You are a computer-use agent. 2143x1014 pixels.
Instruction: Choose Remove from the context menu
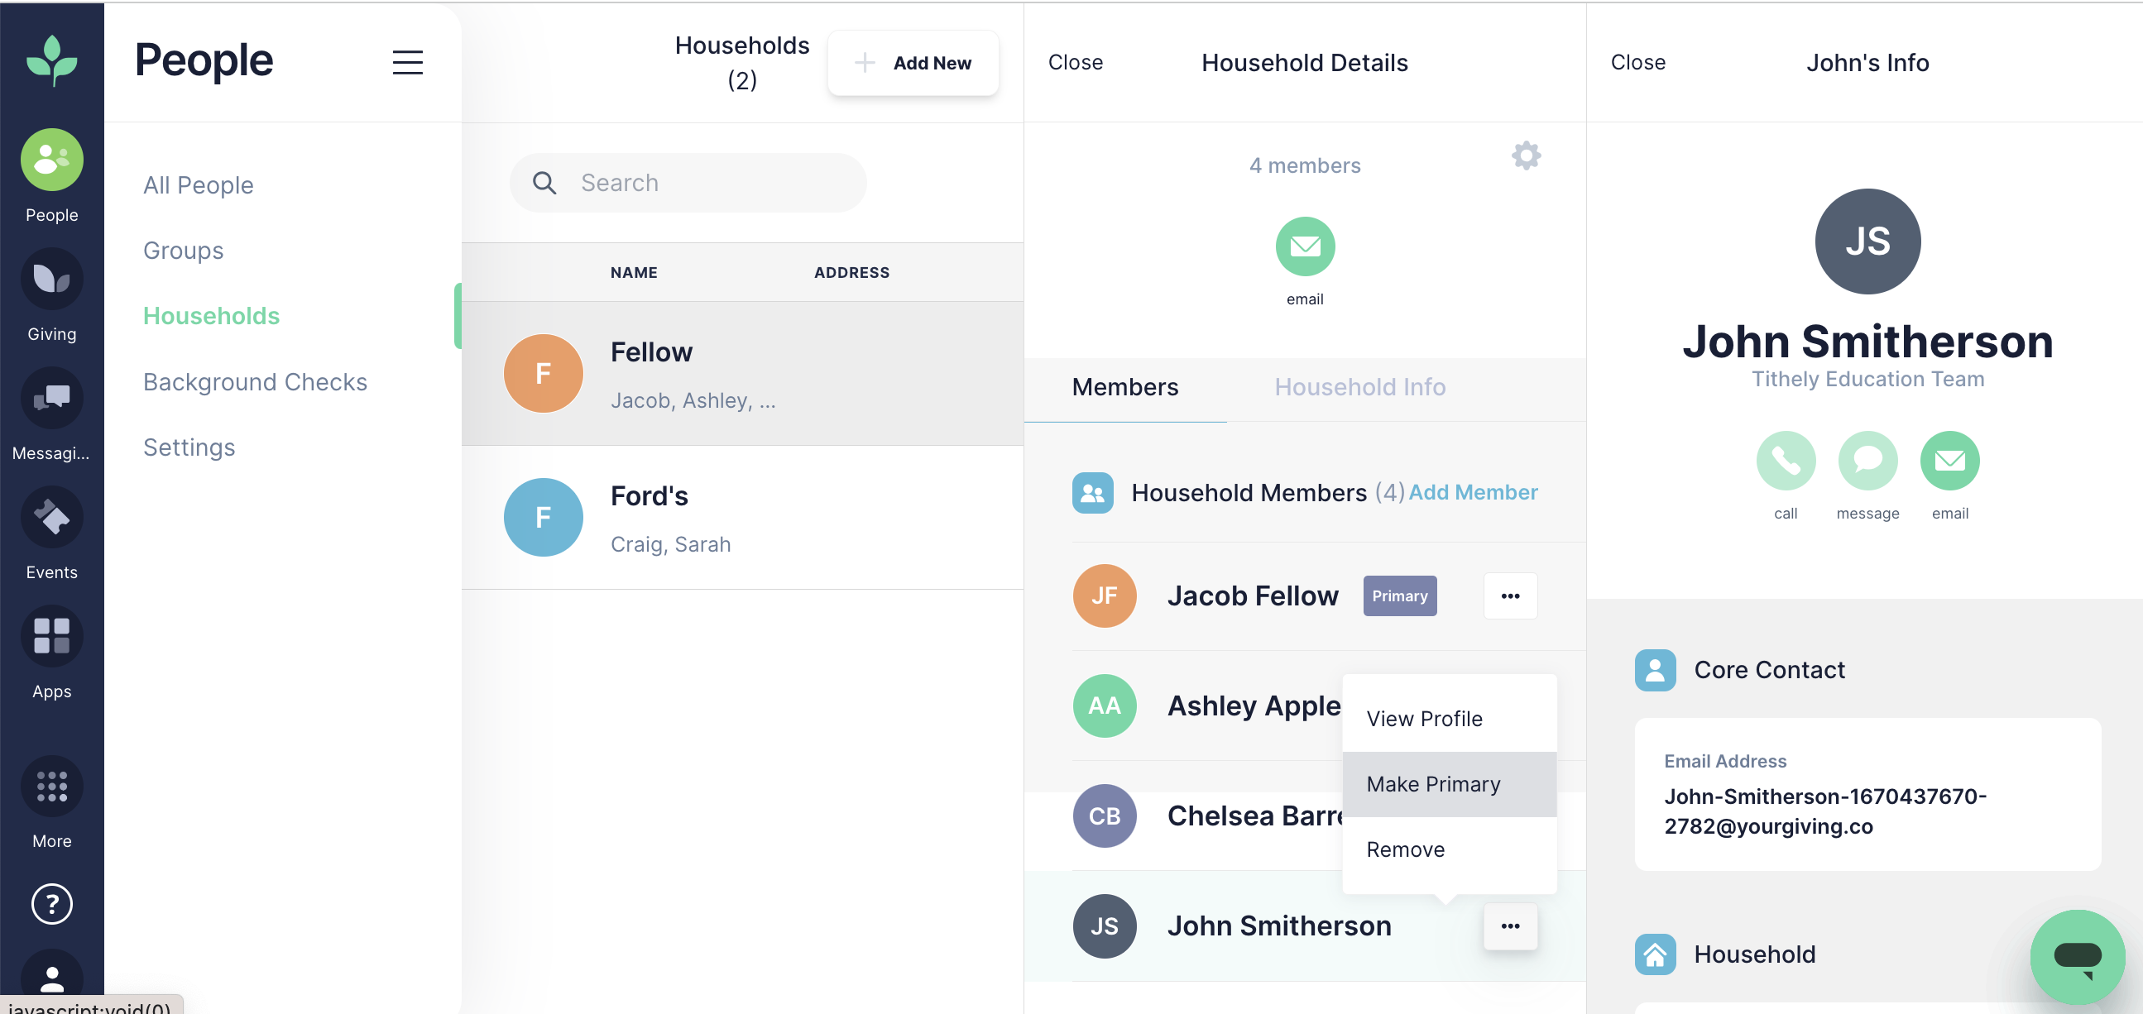[x=1405, y=849]
